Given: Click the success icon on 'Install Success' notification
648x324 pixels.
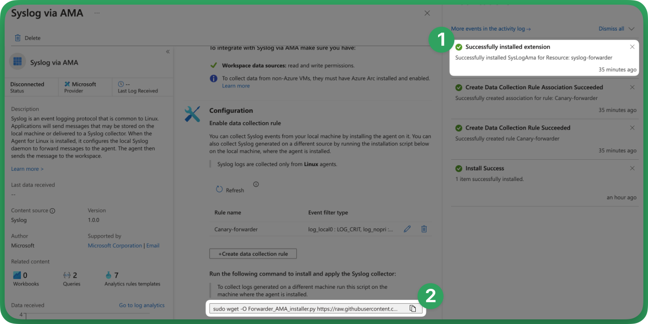Looking at the screenshot, I should pyautogui.click(x=459, y=168).
